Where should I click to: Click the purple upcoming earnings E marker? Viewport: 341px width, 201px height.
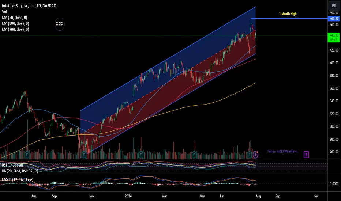306,155
